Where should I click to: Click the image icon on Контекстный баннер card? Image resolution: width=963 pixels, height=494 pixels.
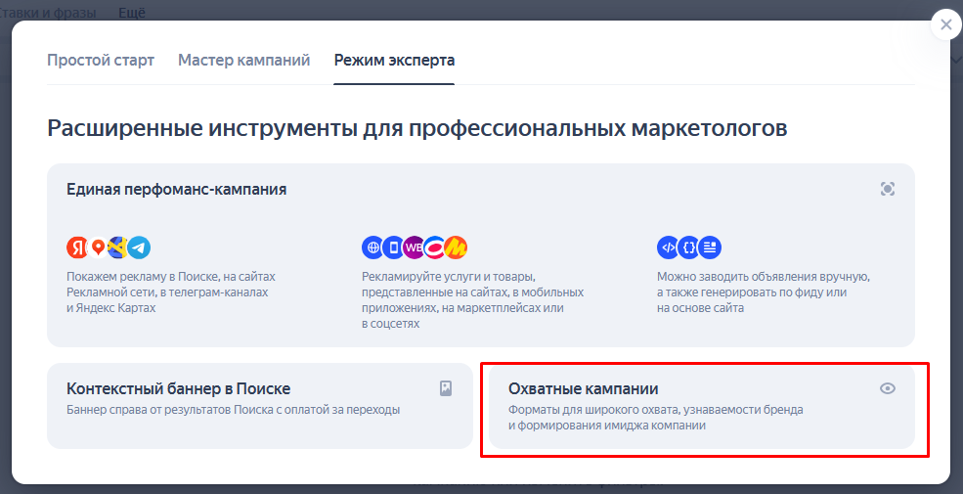[446, 388]
